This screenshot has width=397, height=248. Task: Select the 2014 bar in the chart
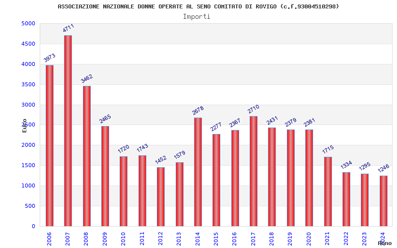198,172
